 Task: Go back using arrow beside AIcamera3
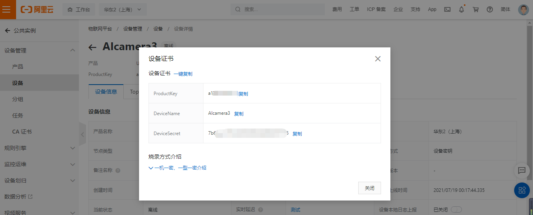[x=92, y=47]
